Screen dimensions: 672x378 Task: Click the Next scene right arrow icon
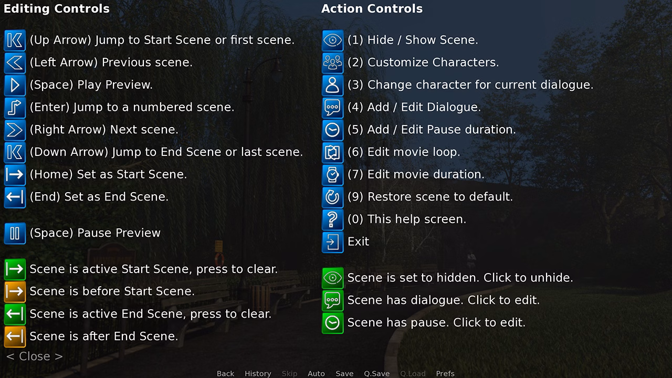click(x=15, y=130)
